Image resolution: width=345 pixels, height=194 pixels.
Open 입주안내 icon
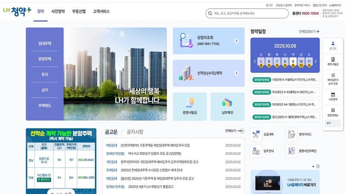tap(256, 151)
